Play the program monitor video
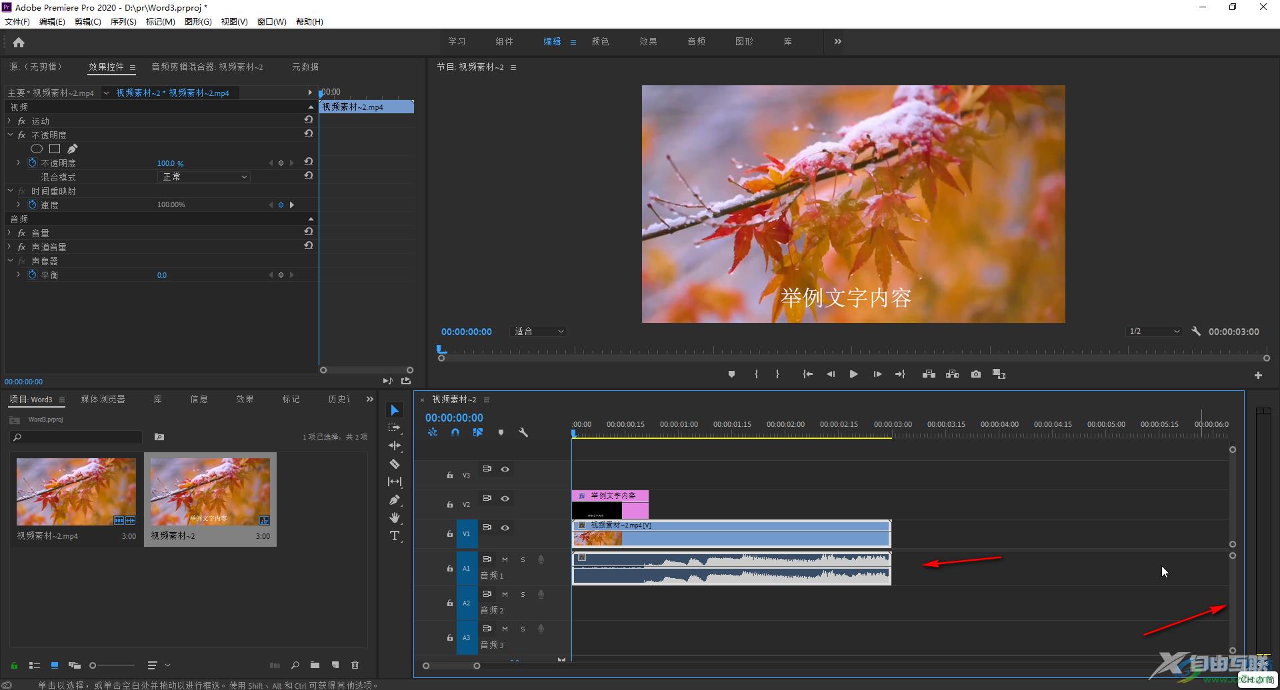 [853, 374]
